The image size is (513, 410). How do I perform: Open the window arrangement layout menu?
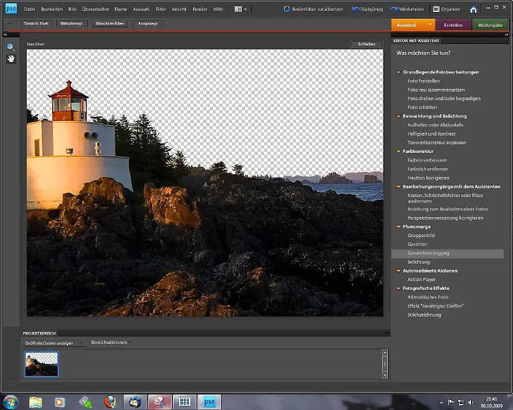[x=240, y=9]
